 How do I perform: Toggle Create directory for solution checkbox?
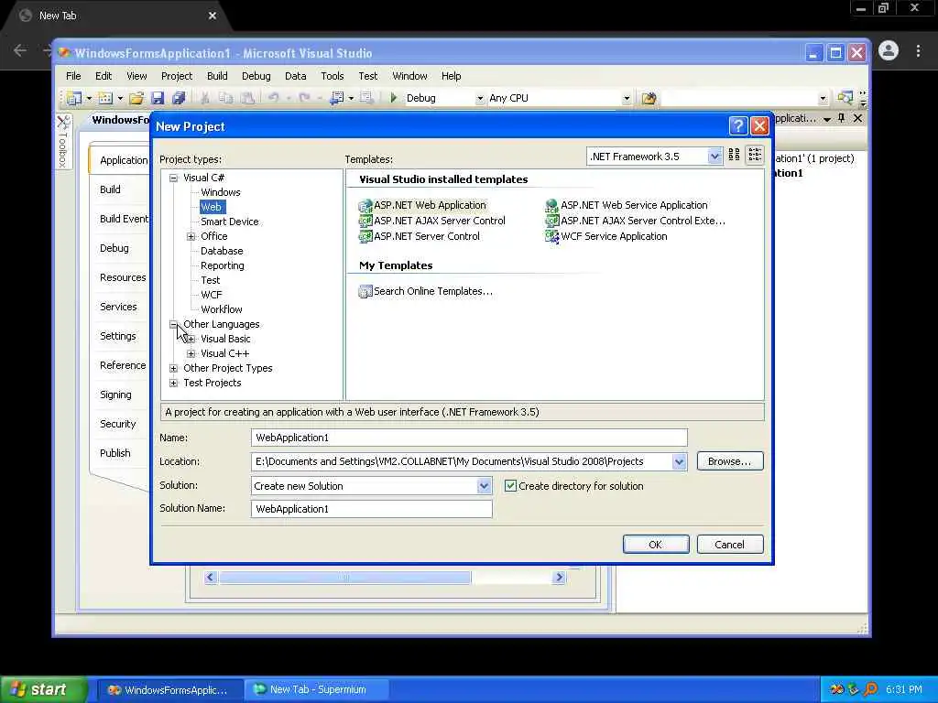coord(510,485)
